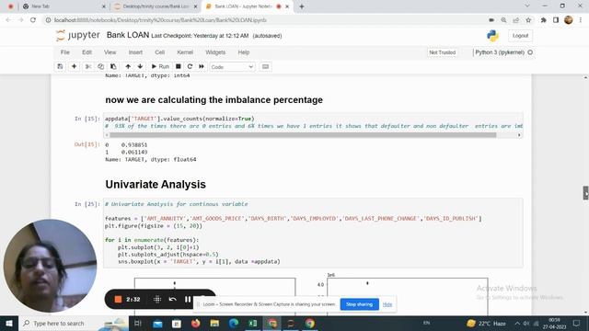Click the imbalance percentage heading
The width and height of the screenshot is (589, 331).
[x=214, y=100]
